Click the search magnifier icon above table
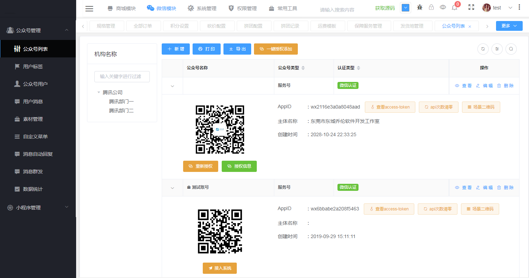 511,49
